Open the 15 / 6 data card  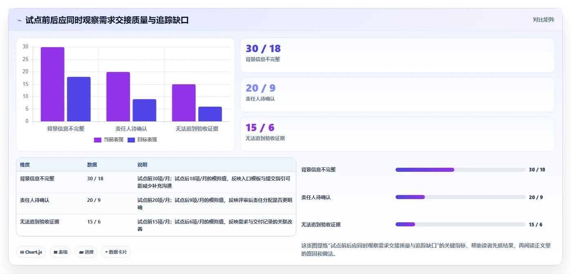tap(397, 134)
